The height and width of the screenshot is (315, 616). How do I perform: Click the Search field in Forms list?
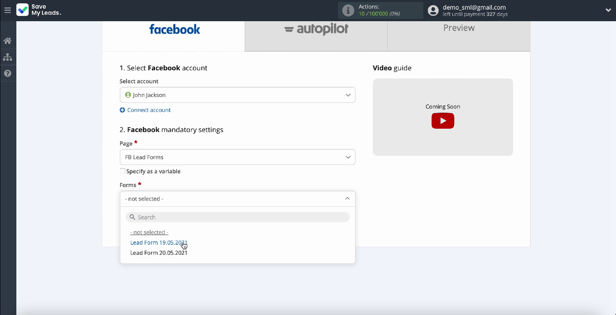237,217
